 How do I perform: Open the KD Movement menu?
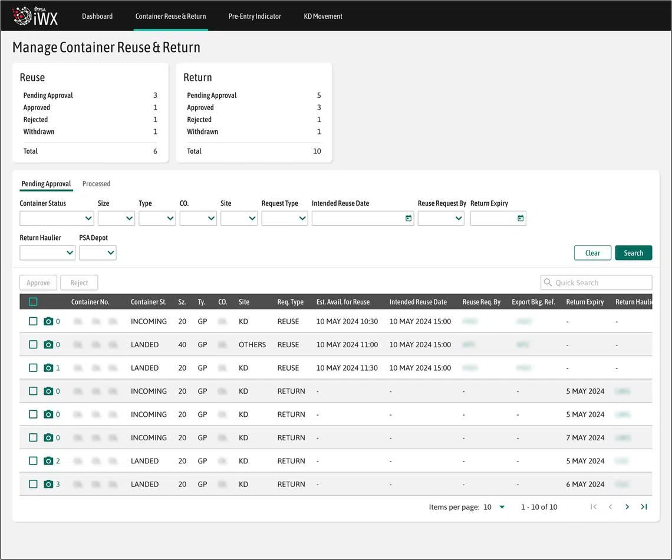click(323, 17)
